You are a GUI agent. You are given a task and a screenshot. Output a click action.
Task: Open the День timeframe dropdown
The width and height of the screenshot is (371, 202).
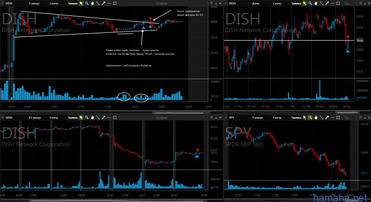tap(260, 3)
